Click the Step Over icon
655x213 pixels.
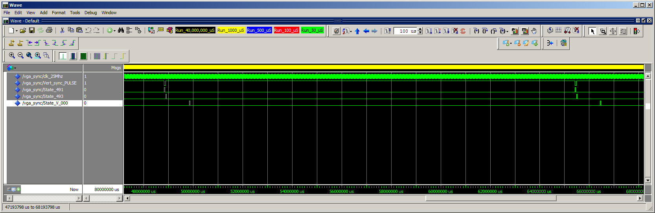pyautogui.click(x=485, y=31)
